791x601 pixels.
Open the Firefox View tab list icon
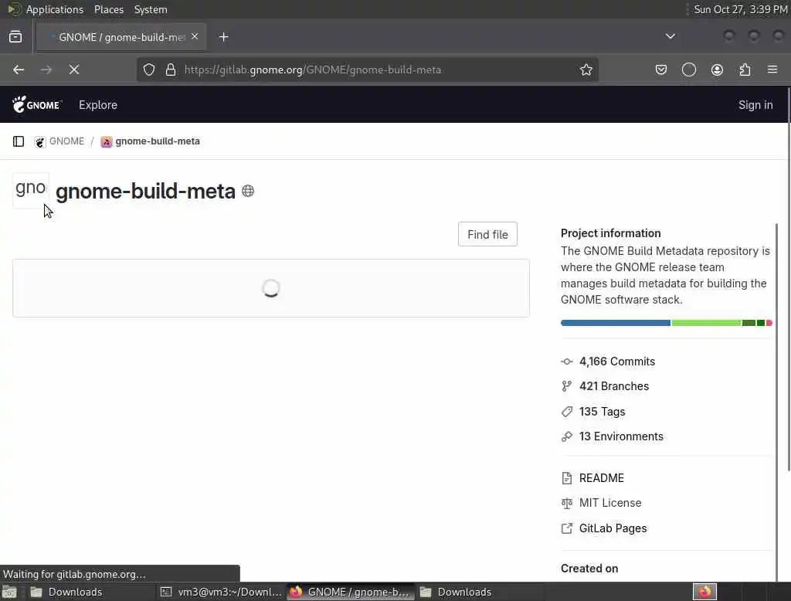pyautogui.click(x=15, y=37)
